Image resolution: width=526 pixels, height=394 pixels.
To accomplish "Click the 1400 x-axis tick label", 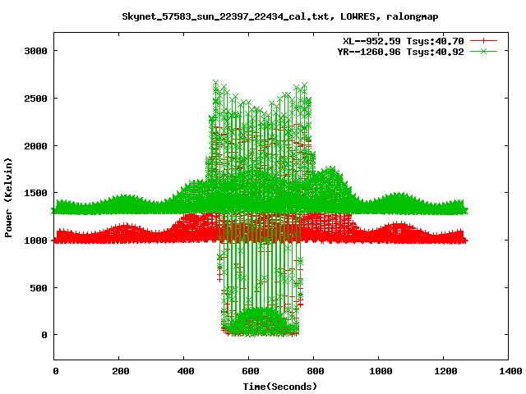I will click(510, 371).
